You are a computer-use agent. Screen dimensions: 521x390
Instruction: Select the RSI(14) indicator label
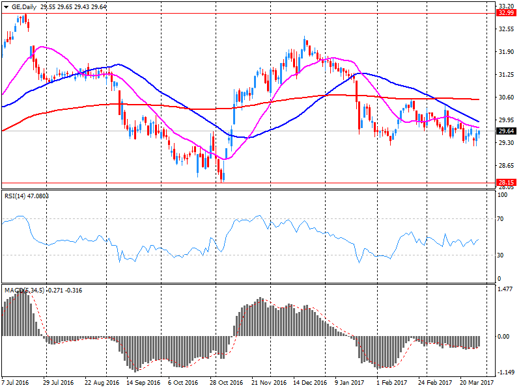[x=18, y=195]
